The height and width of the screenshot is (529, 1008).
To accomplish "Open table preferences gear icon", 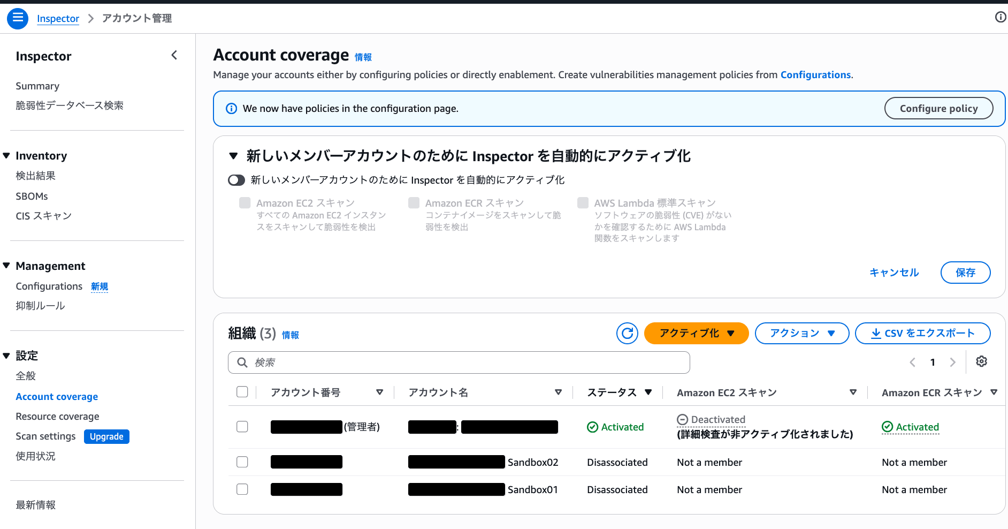I will [x=981, y=361].
